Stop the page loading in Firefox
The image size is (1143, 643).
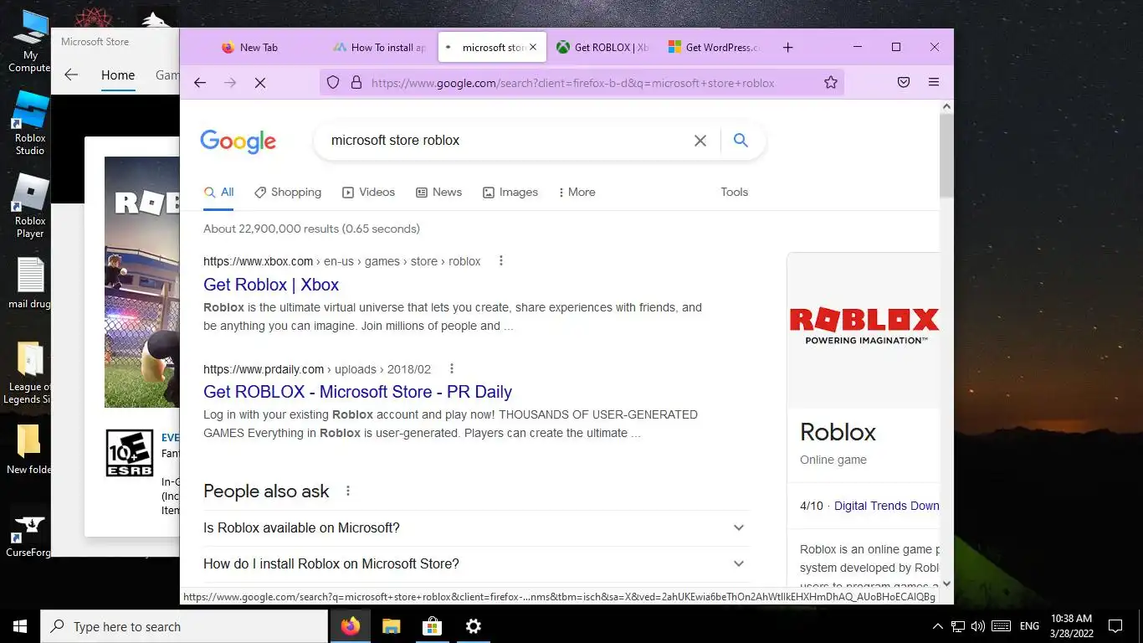[260, 83]
